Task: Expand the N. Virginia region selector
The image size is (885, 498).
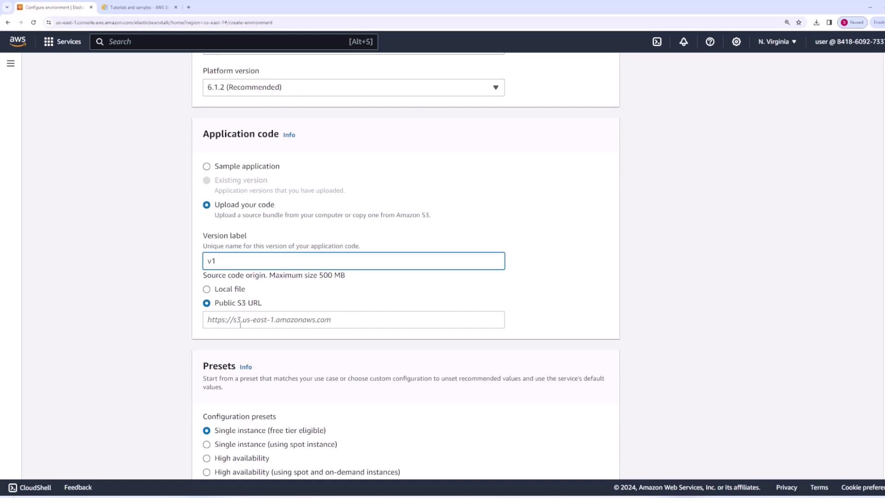Action: 777,41
